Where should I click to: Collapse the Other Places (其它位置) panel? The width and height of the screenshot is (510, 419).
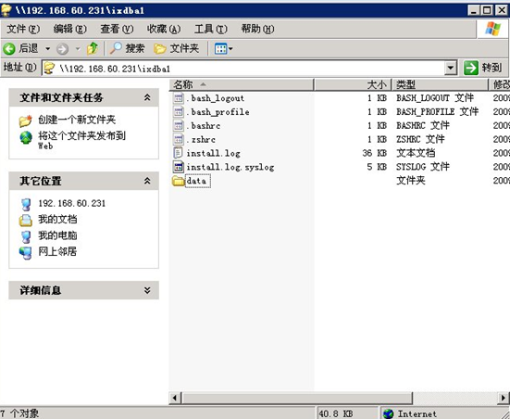pos(147,181)
